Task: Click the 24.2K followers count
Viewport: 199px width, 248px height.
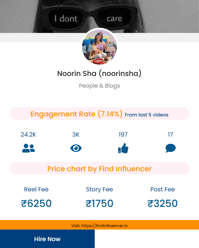Action: pos(28,134)
